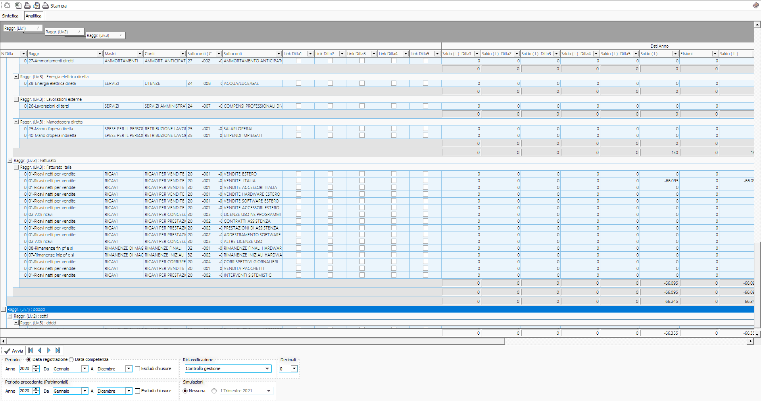Viewport: 761px width, 401px height.
Task: Click the Raggr. (Liv.1) grouping chip
Action: click(x=23, y=28)
